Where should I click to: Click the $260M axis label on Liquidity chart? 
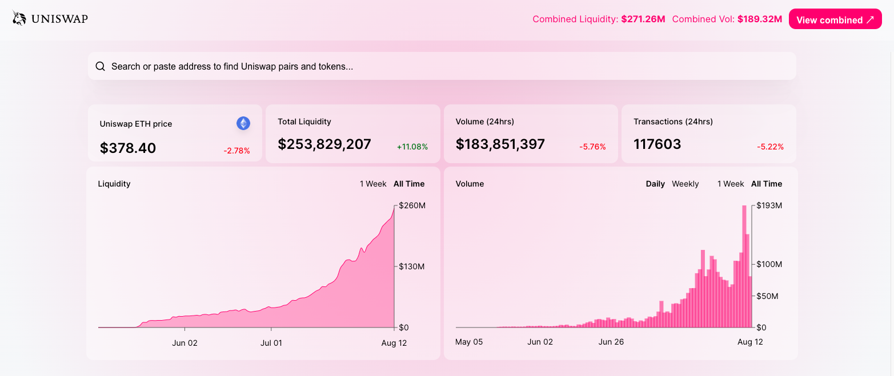(412, 205)
